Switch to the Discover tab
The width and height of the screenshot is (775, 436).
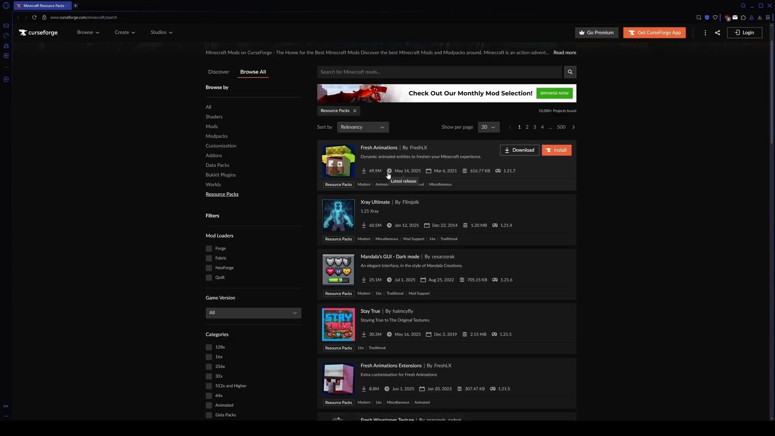pos(218,72)
